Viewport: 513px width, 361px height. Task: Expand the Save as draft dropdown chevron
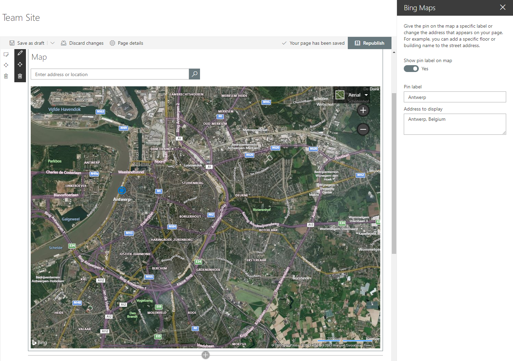click(x=53, y=43)
